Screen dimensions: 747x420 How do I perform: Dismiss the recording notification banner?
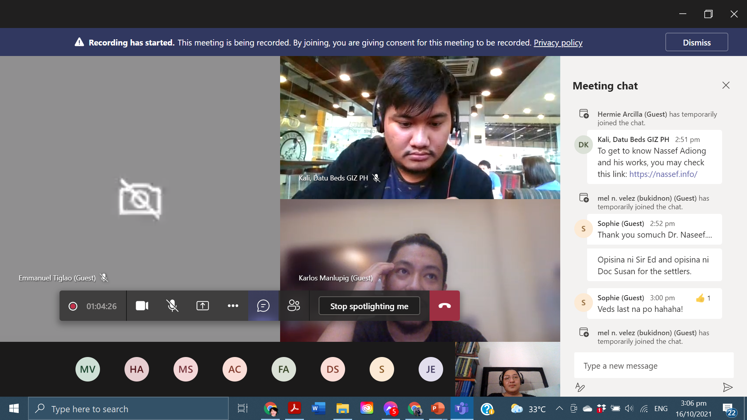[696, 42]
